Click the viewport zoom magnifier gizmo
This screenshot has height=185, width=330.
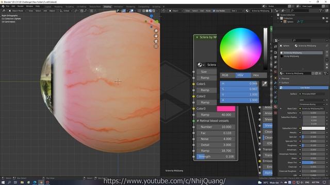click(x=156, y=31)
